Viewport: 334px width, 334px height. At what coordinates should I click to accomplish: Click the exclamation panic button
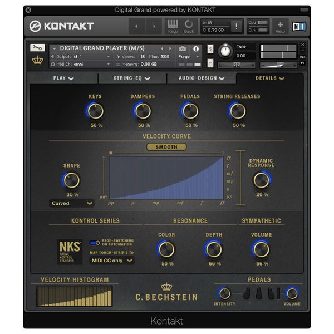click(235, 26)
